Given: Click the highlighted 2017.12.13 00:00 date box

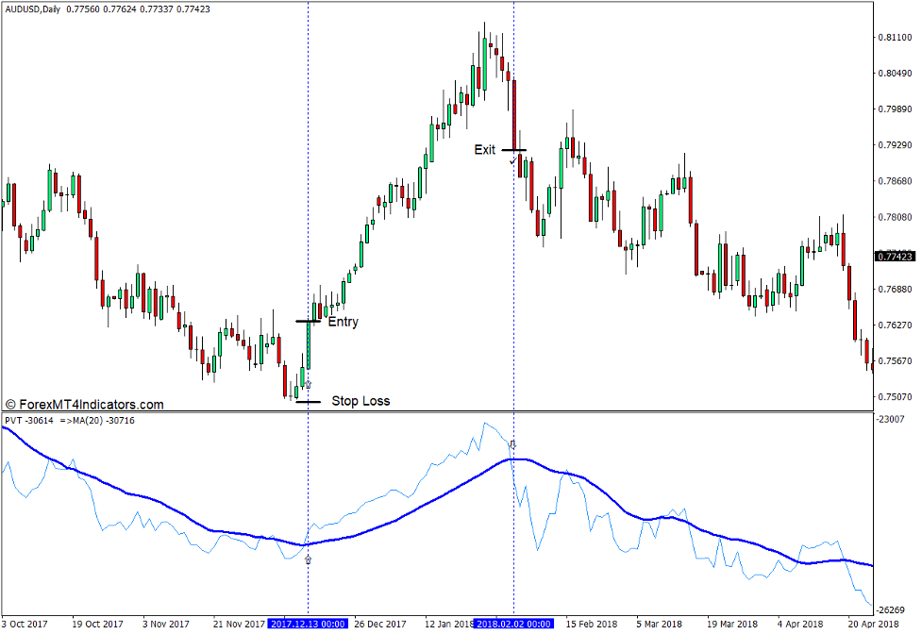Looking at the screenshot, I should (308, 623).
